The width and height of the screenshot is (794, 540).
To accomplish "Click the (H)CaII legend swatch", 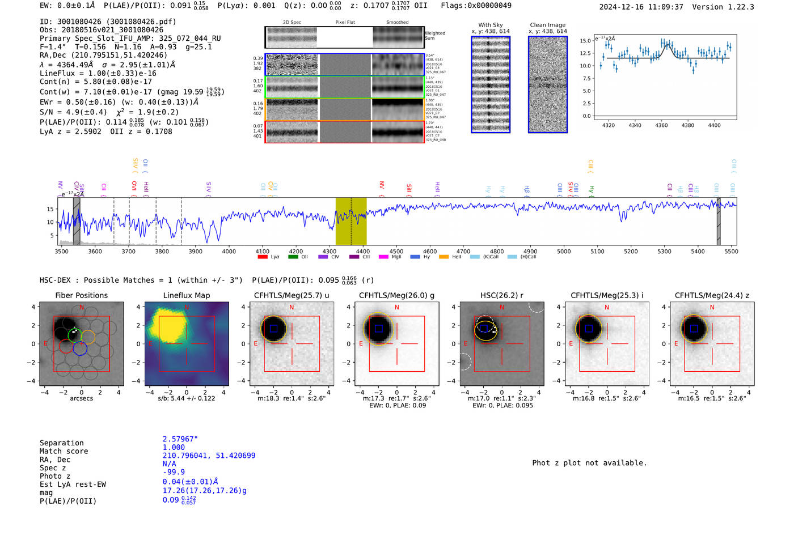I will (x=512, y=257).
